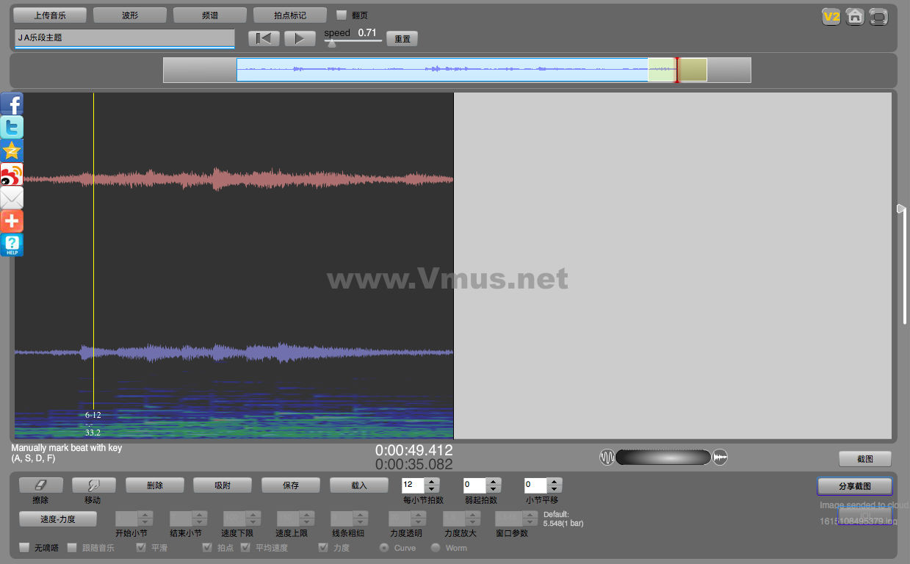The image size is (910, 564).
Task: Open the blue HELP icon
Action: click(x=12, y=245)
